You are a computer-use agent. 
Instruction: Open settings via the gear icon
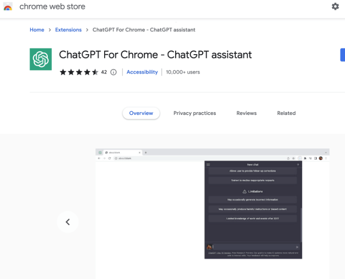point(335,6)
